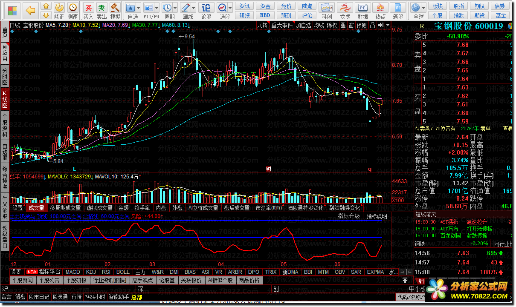The image size is (516, 307).
Task: Toggle 重大事件 major events markers
Action: (282, 25)
